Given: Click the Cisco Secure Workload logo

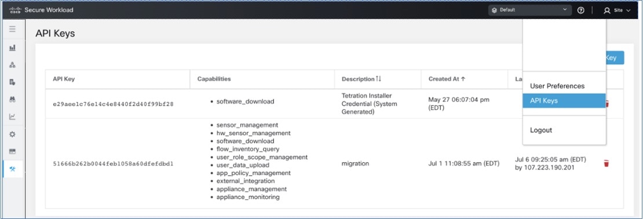Looking at the screenshot, I should (x=41, y=10).
